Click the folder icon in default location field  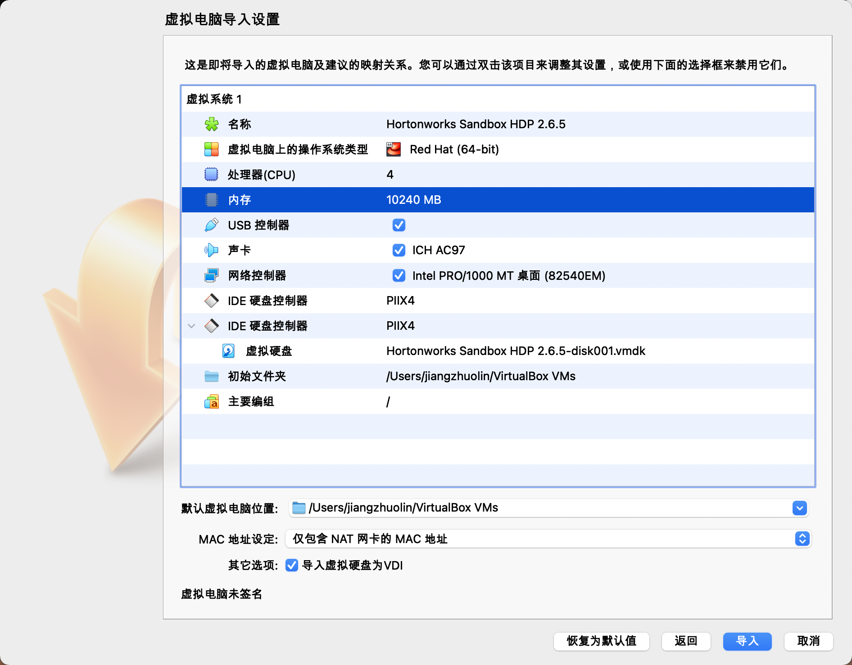click(x=299, y=508)
